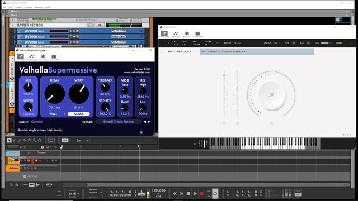Click Remote icon in Valhalla window
358x201 pixels.
[43, 56]
